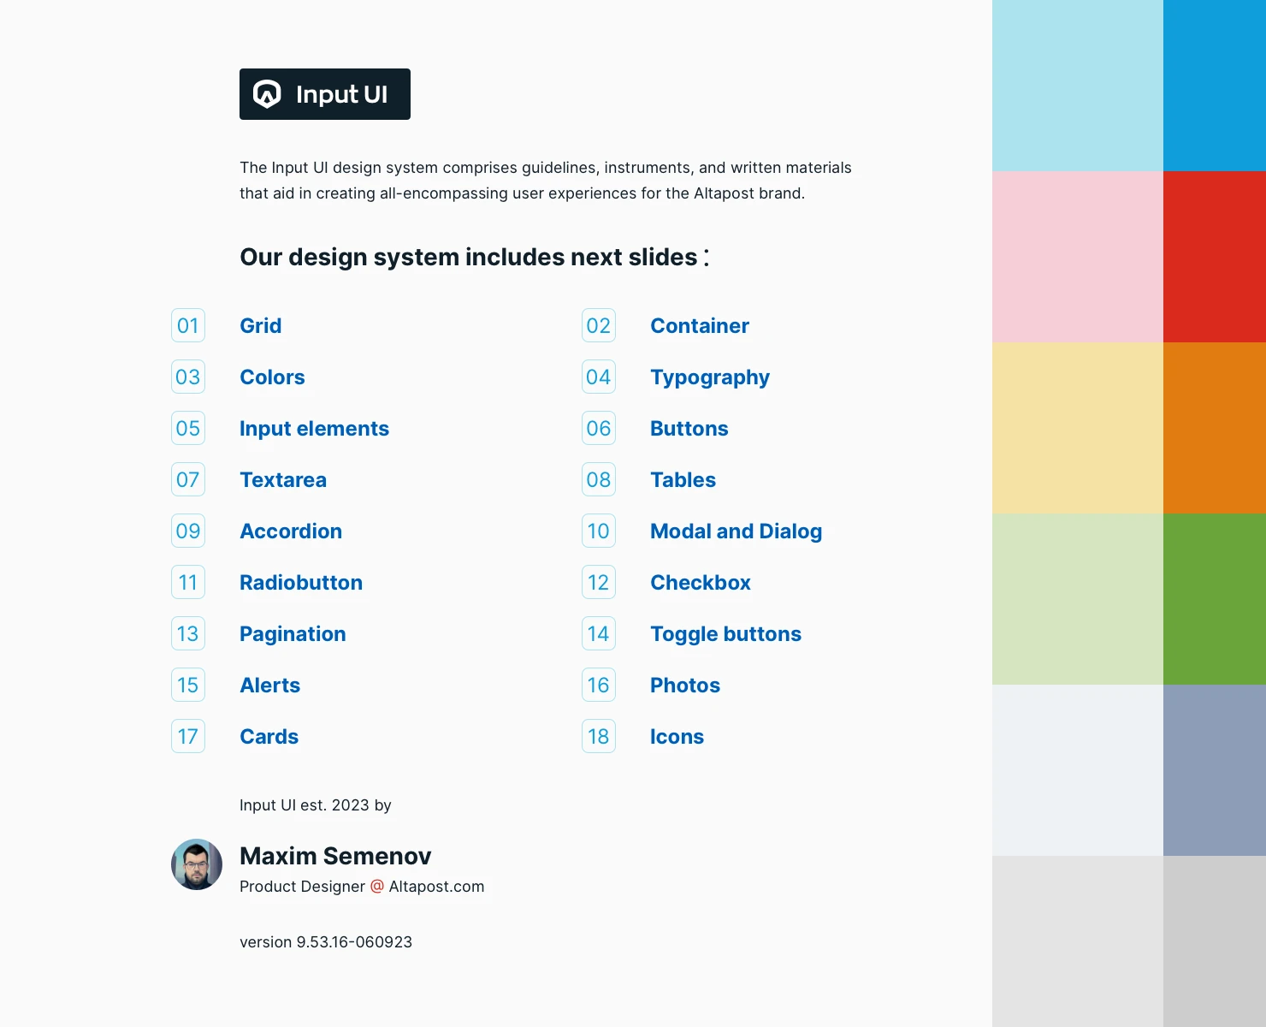The image size is (1266, 1027).
Task: Click the Input UI logo badge
Action: point(324,94)
